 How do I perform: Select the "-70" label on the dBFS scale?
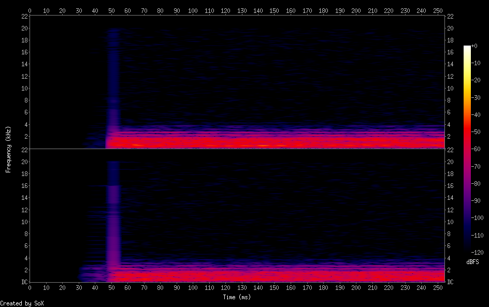click(476, 166)
